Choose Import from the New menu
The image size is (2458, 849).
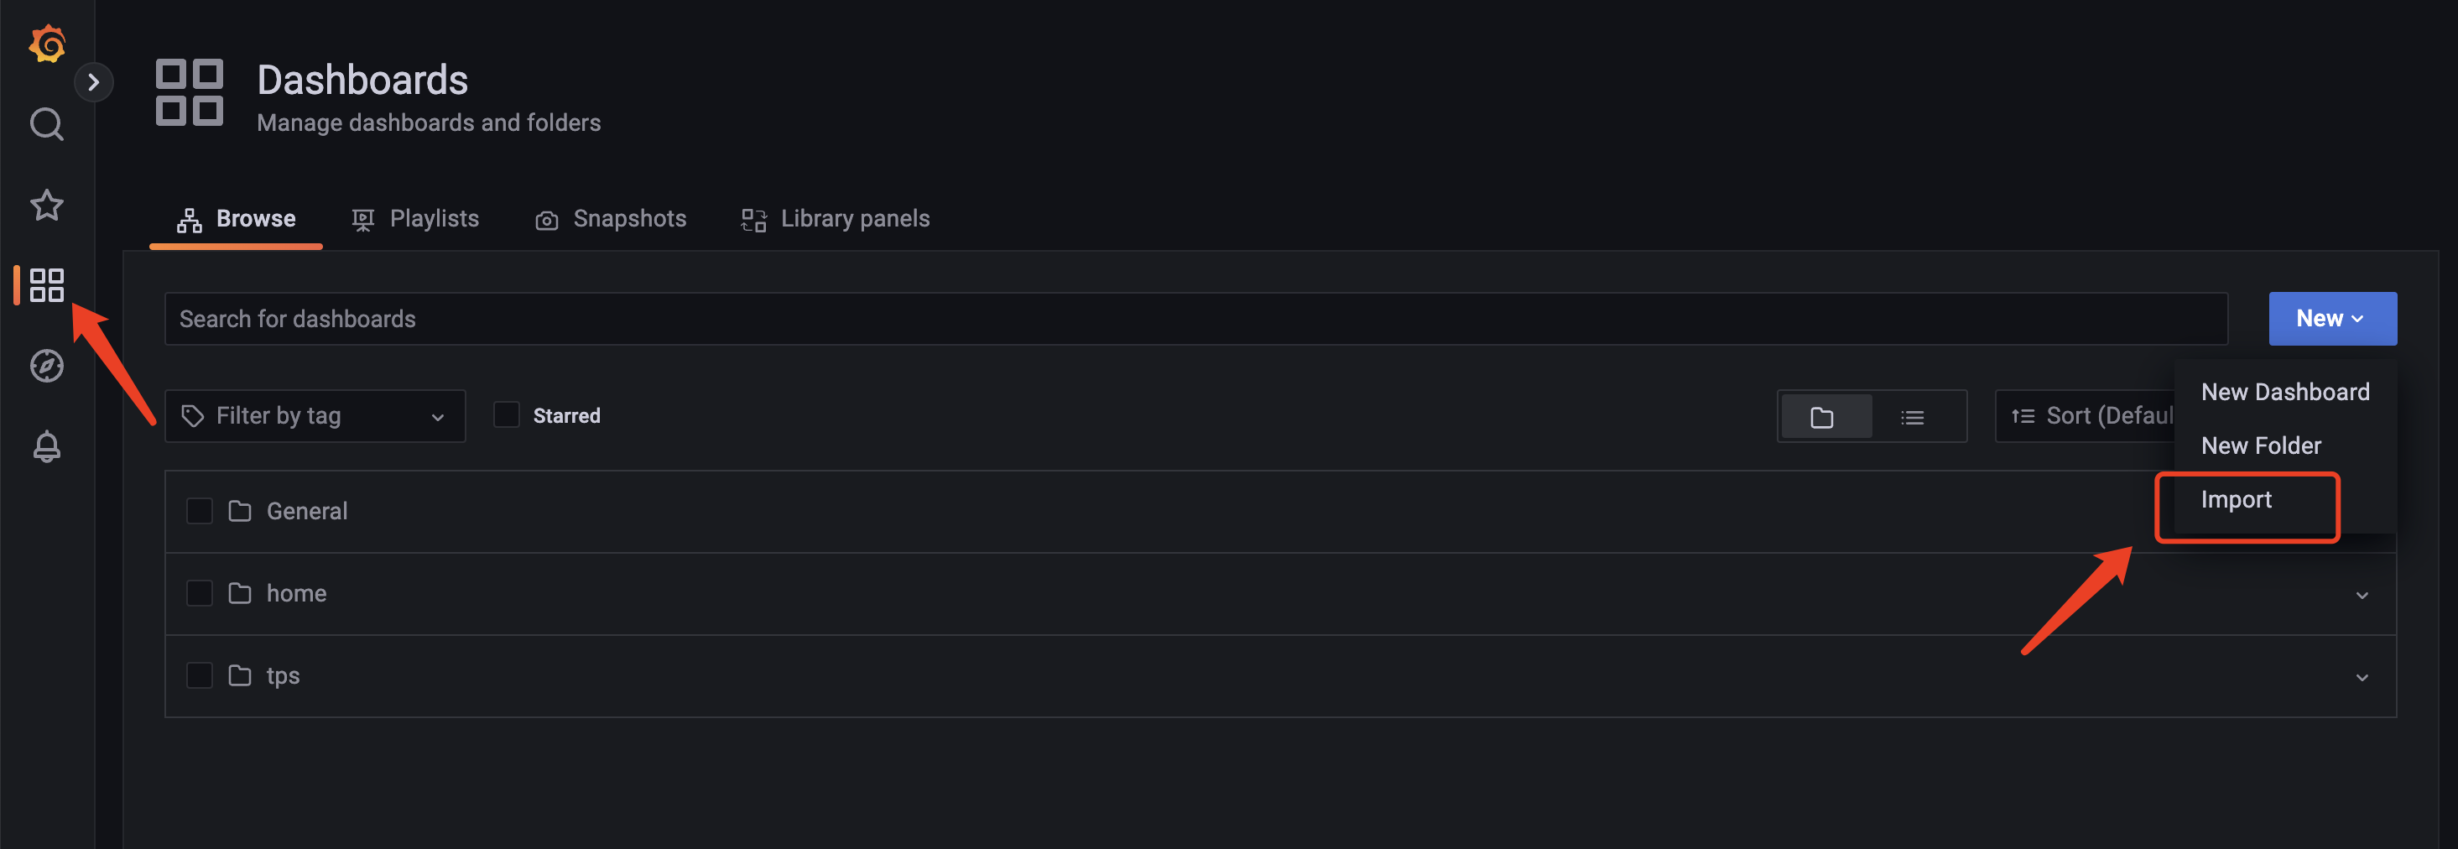(2236, 500)
